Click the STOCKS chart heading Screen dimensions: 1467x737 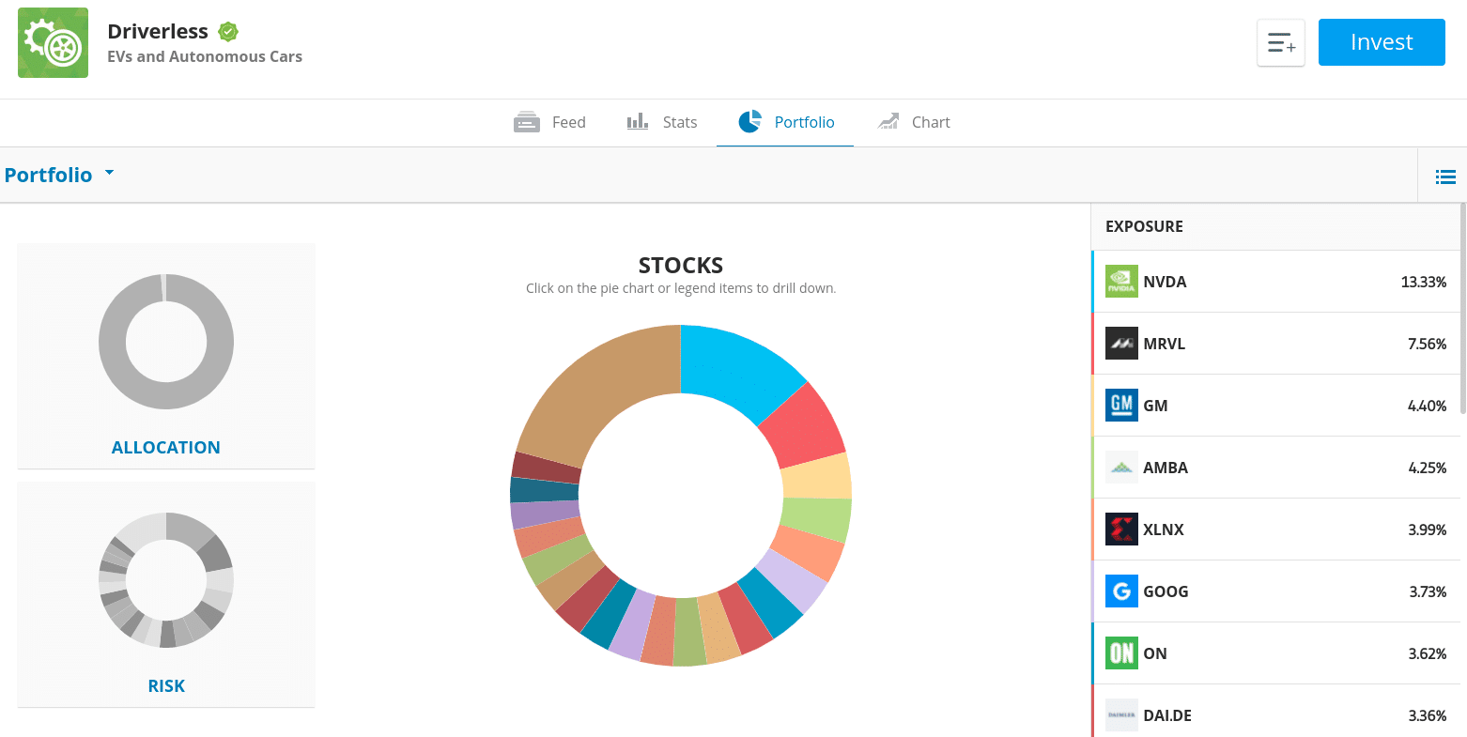pyautogui.click(x=681, y=266)
